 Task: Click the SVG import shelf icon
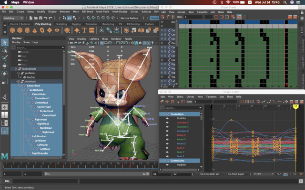click(91, 30)
